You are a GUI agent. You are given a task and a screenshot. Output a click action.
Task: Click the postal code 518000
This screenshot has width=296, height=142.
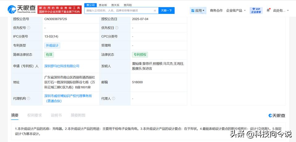(x=138, y=82)
